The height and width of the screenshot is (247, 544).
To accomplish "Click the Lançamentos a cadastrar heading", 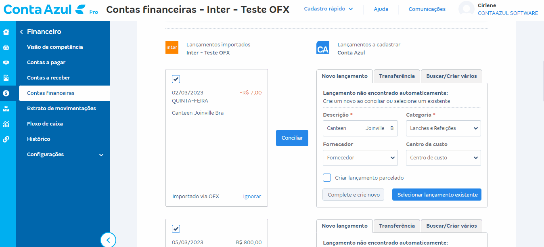I will (369, 45).
